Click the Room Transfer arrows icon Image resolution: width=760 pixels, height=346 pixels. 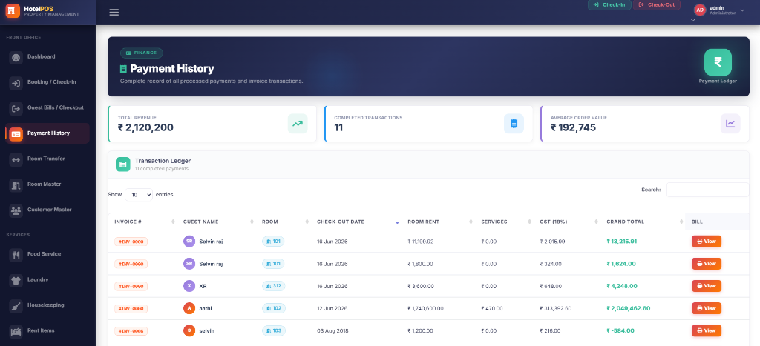coord(16,160)
